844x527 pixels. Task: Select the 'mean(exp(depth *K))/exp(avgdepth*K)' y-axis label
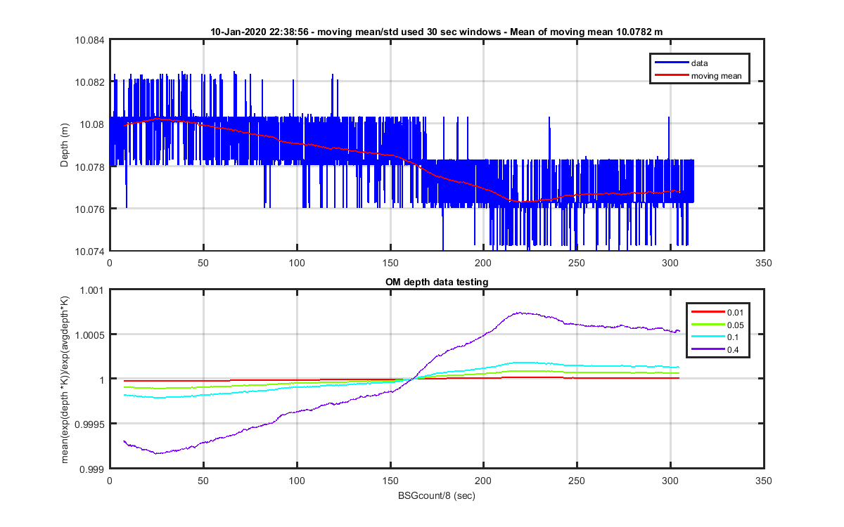(65, 379)
